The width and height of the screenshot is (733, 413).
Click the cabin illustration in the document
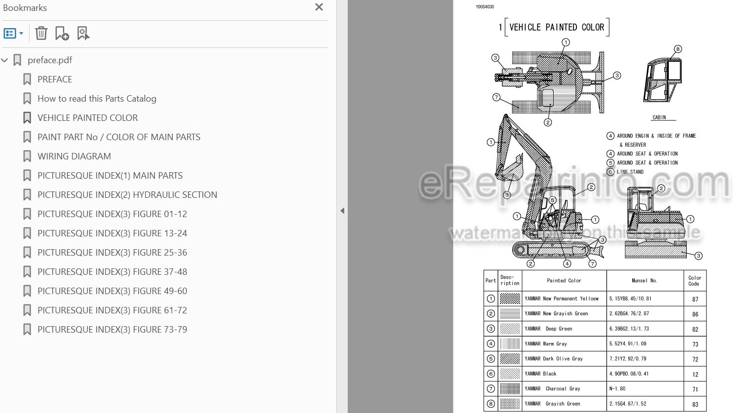[663, 80]
